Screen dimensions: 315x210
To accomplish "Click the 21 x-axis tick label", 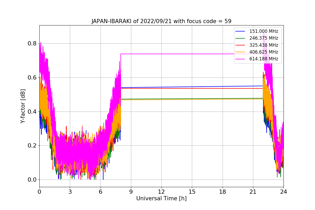I will click(253, 192).
